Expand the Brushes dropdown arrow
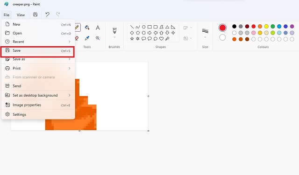This screenshot has height=175, width=299. [114, 37]
